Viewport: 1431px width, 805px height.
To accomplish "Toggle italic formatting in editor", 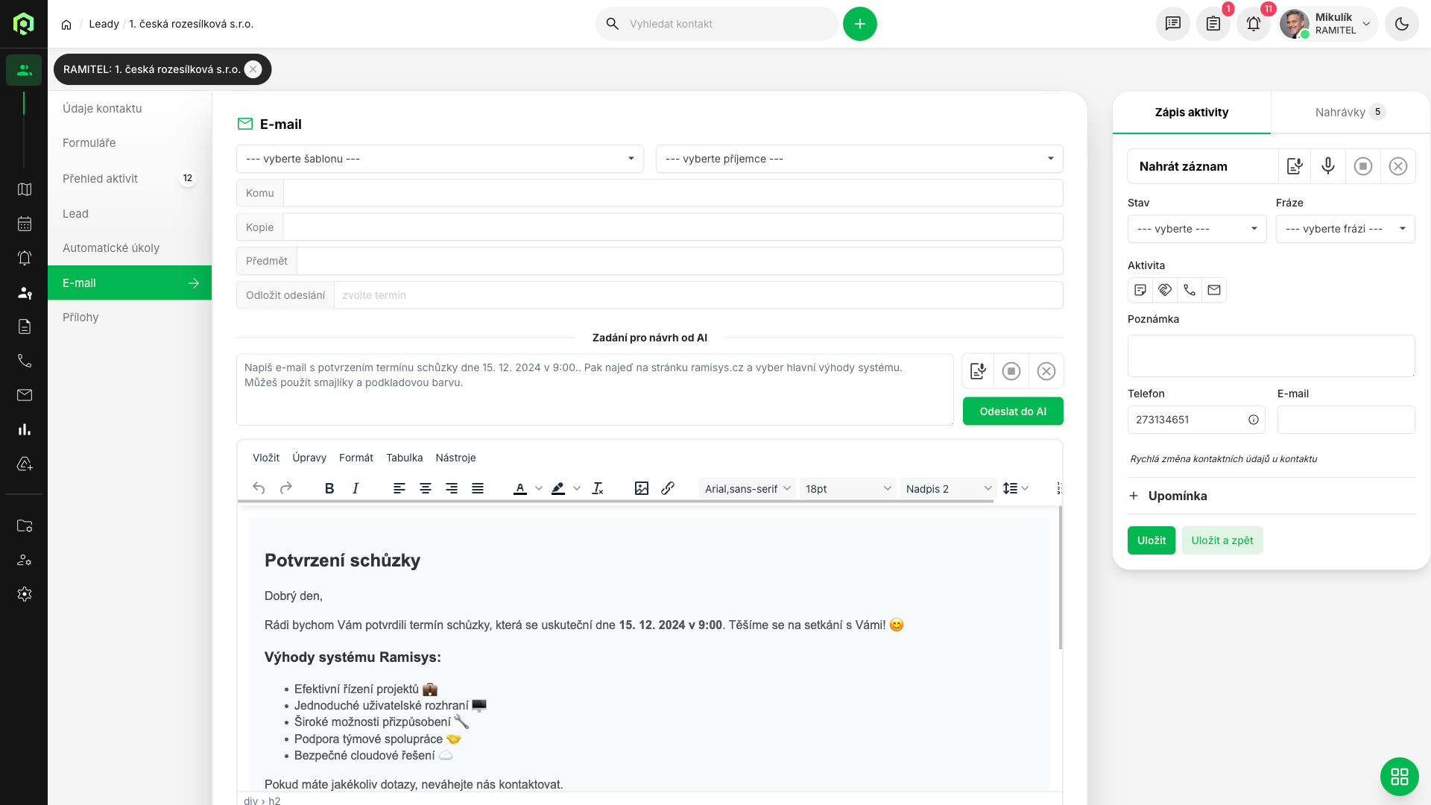I will pos(356,488).
